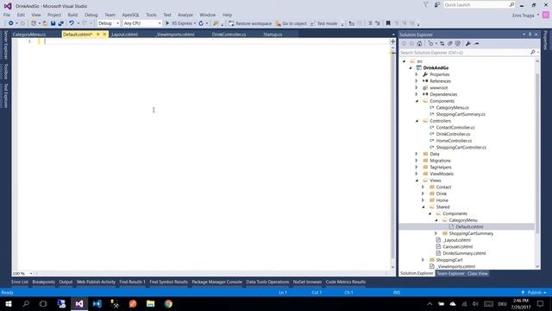Open the Any CPU platform dropdown
The height and width of the screenshot is (311, 552).
point(142,23)
